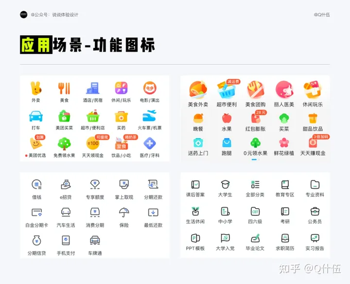This screenshot has width=350, height=284.
Task: Open the 医疗/牙科 blue cross icon
Action: point(150,143)
